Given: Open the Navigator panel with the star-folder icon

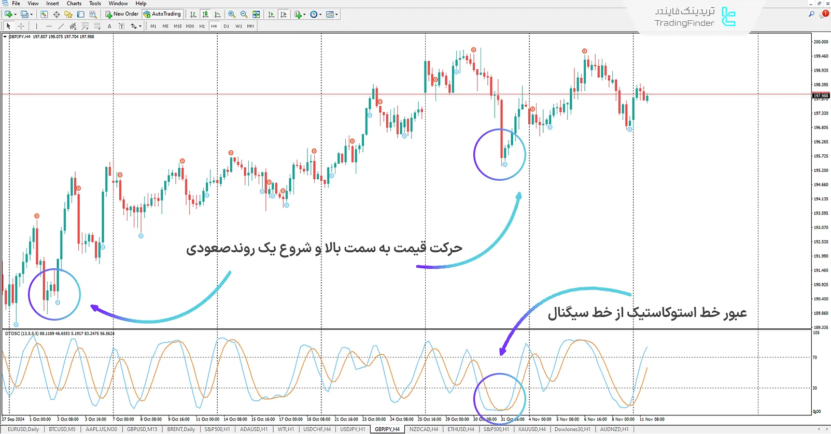Looking at the screenshot, I should click(x=68, y=15).
